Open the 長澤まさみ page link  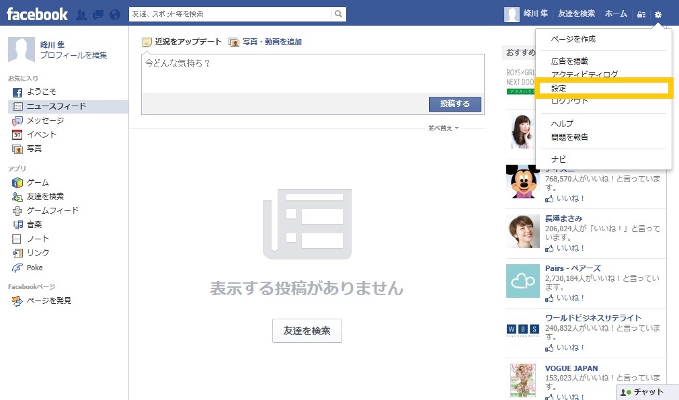click(563, 218)
